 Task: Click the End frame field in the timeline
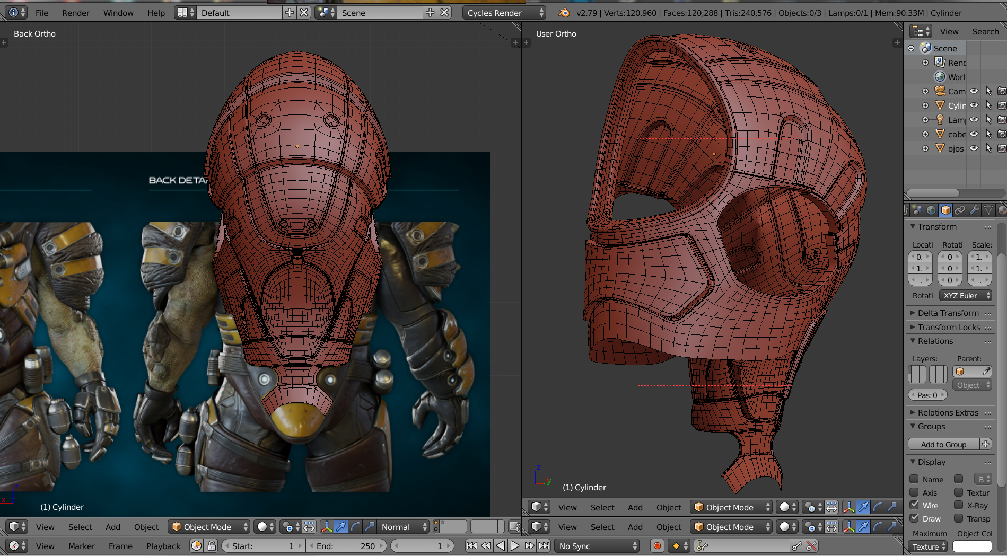(x=346, y=546)
